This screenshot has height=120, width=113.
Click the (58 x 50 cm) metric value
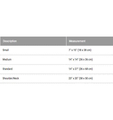click(86, 78)
